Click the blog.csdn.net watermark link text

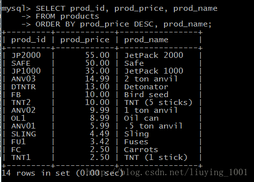pyautogui.click(x=167, y=172)
